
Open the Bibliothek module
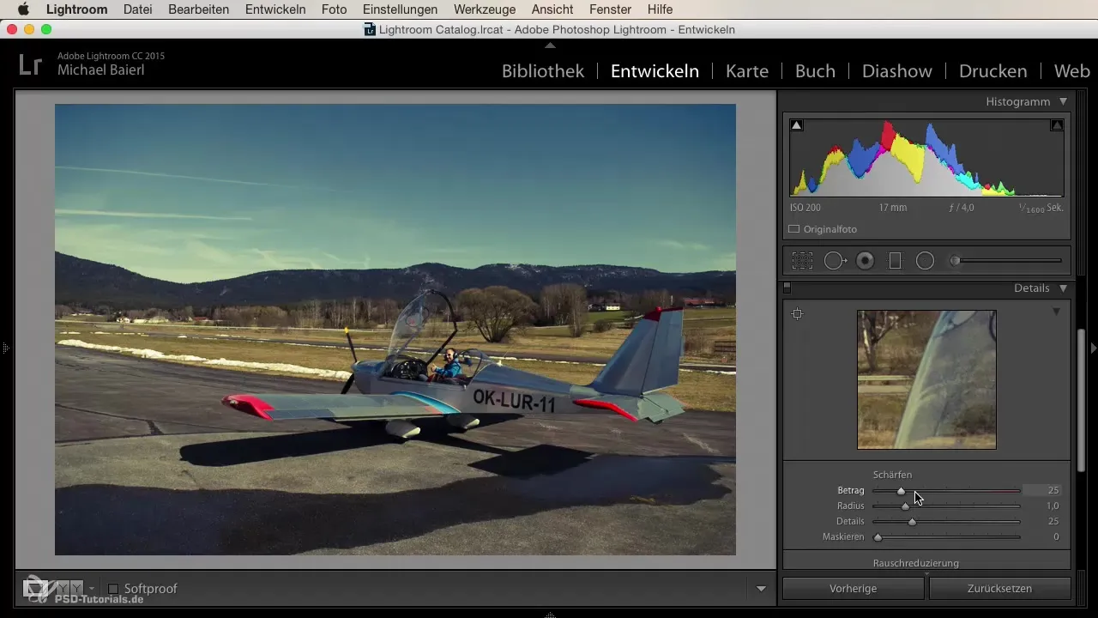click(543, 71)
